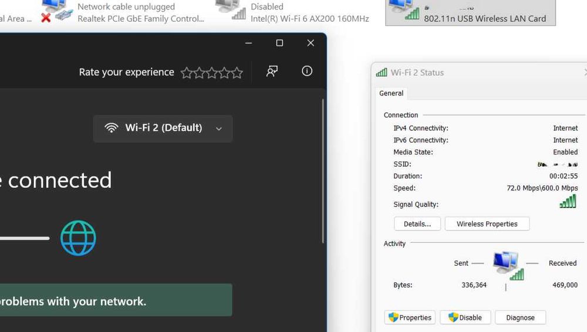Click the '72.0 Mbps\600.0 Mbps' speed value
Screen dimensions: 587x332
pyautogui.click(x=542, y=188)
